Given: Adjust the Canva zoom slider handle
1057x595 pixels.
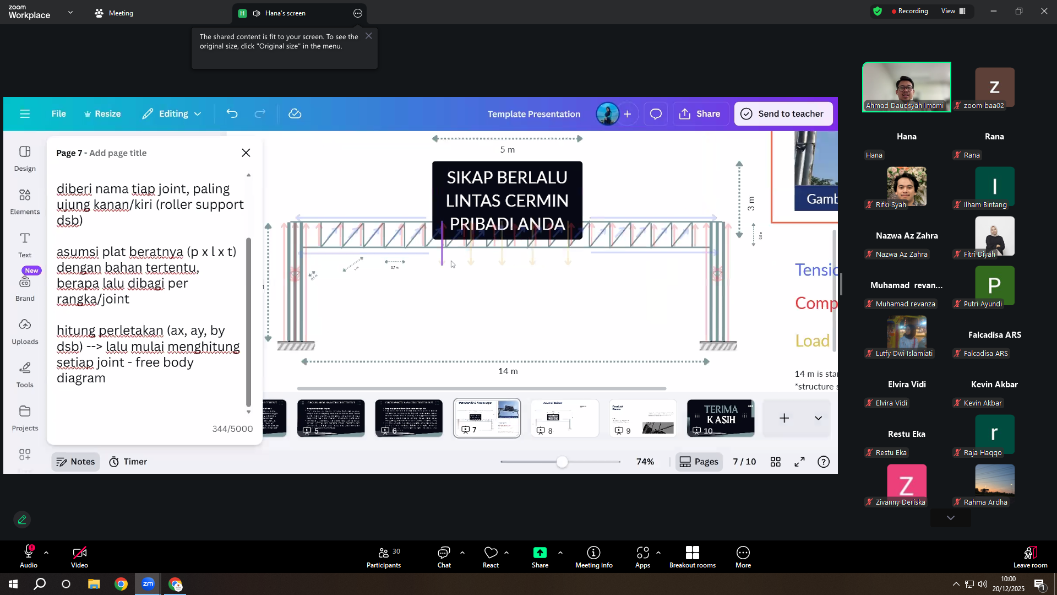Looking at the screenshot, I should coord(562,462).
